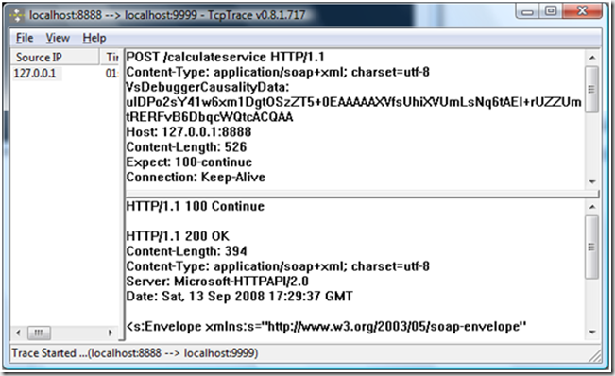Click the request pane vertical scrollbar thumb
The image size is (615, 376).
pos(592,90)
